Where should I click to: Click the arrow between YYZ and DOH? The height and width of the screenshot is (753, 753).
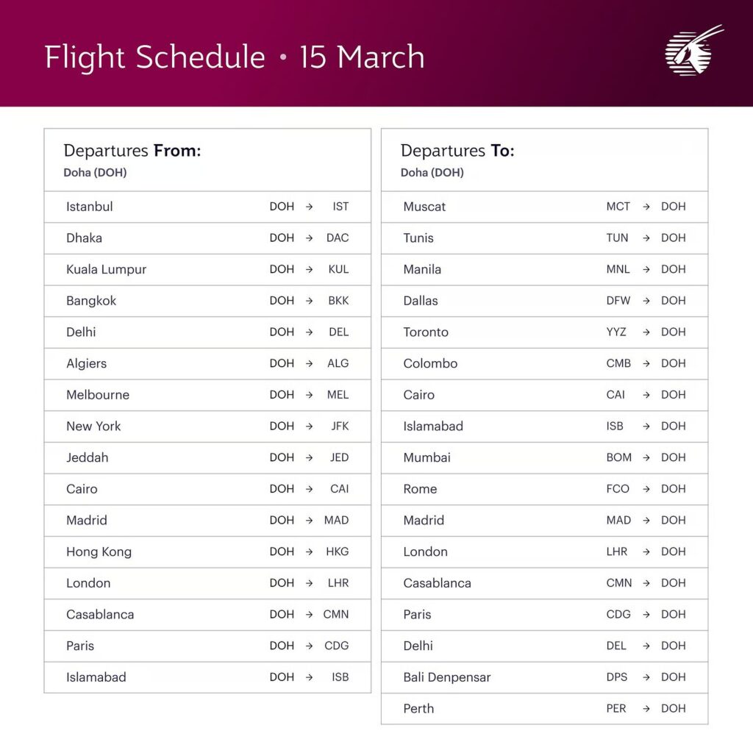coord(646,332)
